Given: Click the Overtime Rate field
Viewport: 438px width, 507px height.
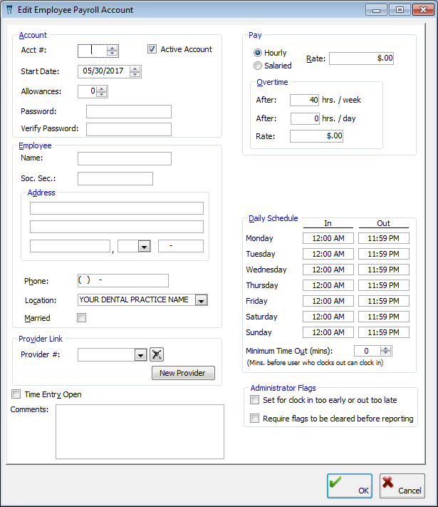Looking at the screenshot, I should 316,136.
